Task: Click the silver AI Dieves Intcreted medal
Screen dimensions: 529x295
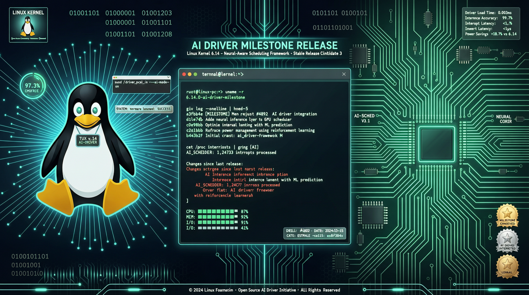Action: (x=507, y=241)
